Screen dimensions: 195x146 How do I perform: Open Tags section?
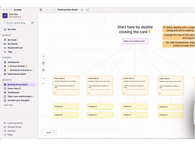tap(10, 52)
